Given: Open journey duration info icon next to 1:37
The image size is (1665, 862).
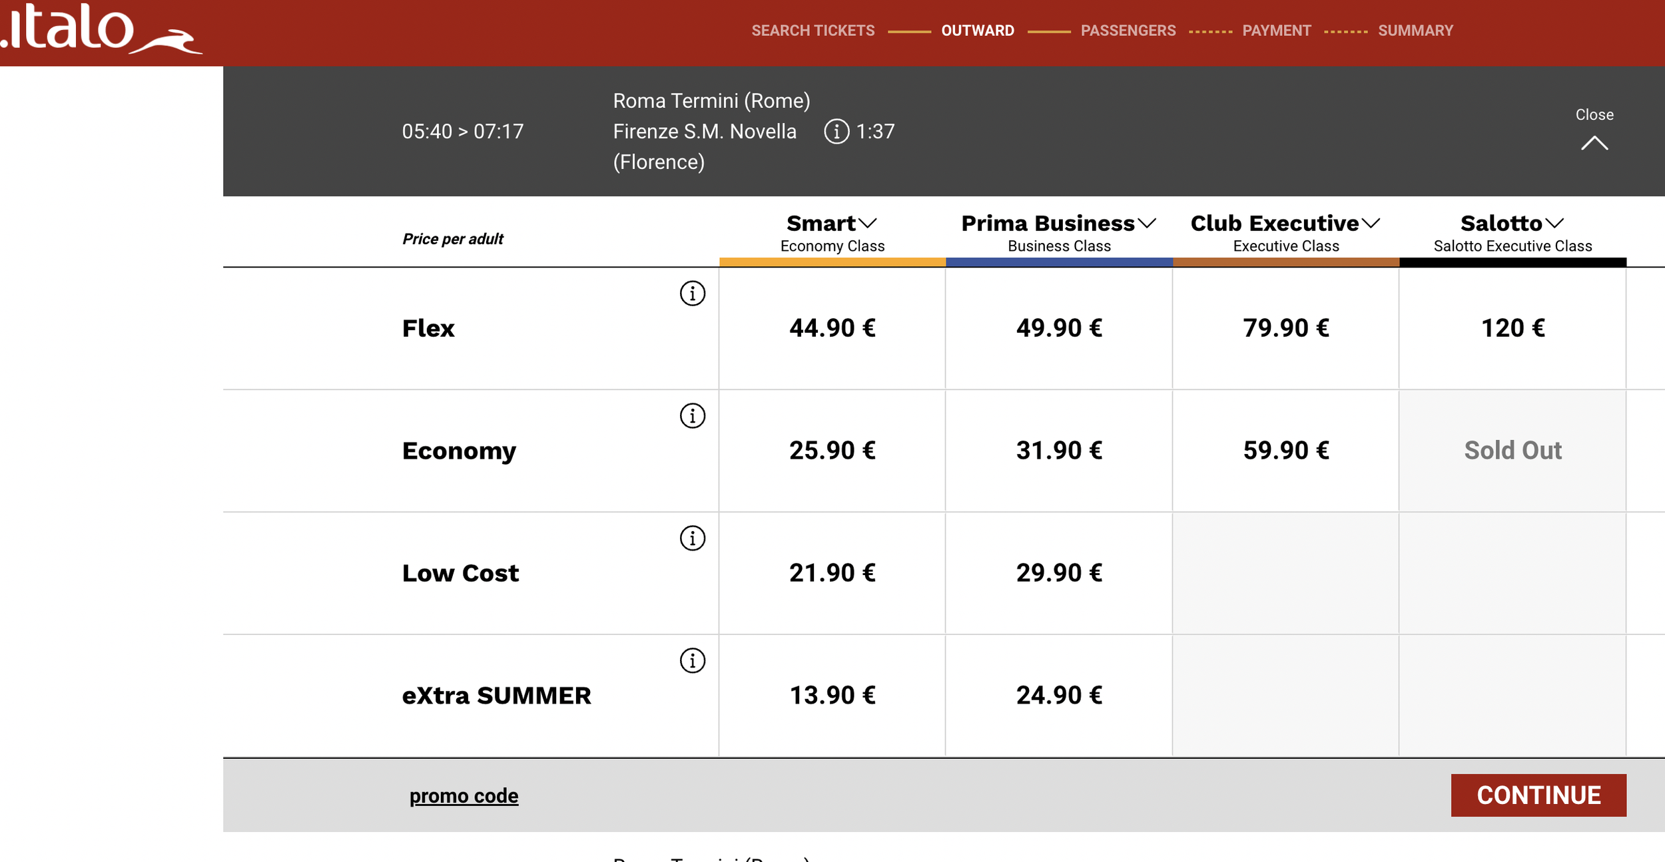Looking at the screenshot, I should pyautogui.click(x=836, y=131).
